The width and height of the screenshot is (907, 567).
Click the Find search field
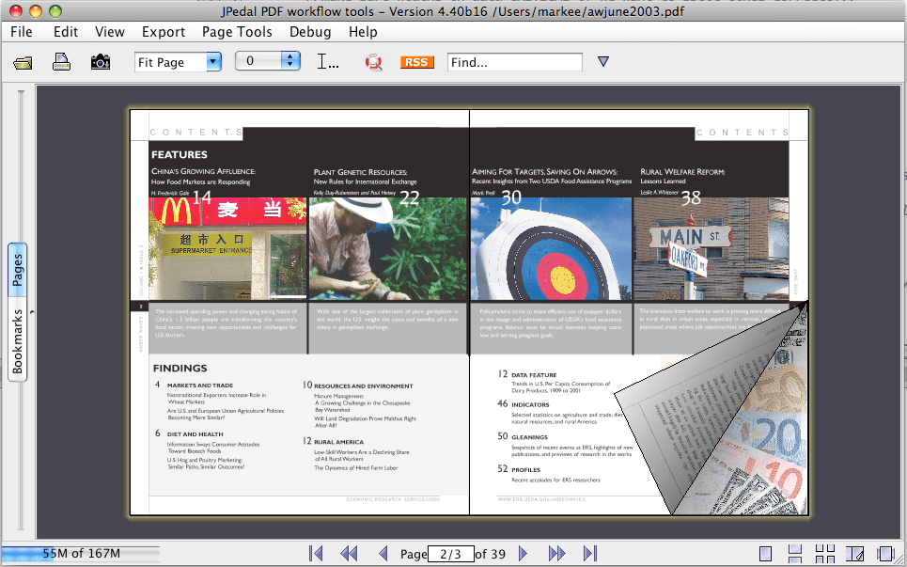[x=514, y=62]
